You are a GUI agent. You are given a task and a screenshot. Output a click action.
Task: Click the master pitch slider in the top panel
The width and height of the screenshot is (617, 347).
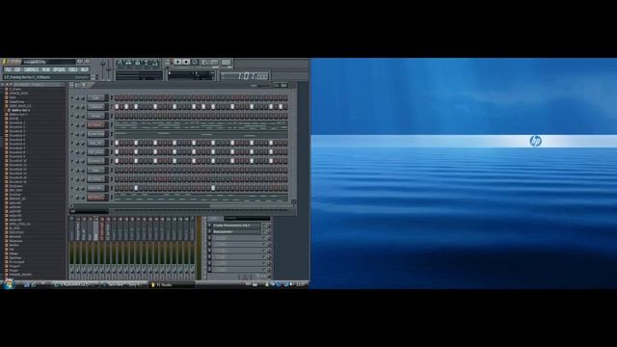109,68
